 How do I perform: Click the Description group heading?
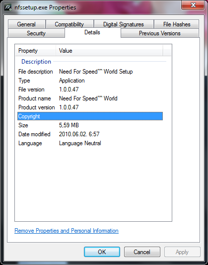tap(36, 62)
